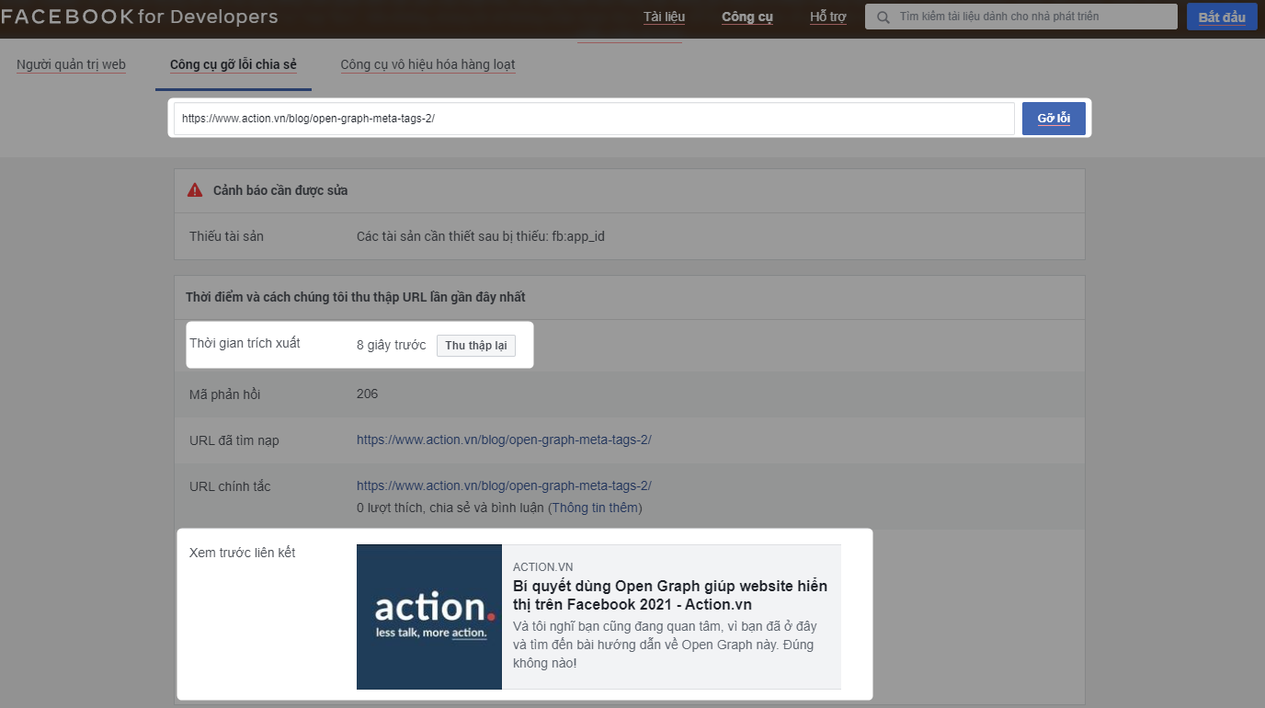Click the Xem trước liên kết label
The image size is (1265, 708).
[243, 553]
